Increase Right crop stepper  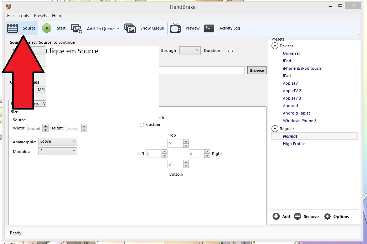point(207,152)
